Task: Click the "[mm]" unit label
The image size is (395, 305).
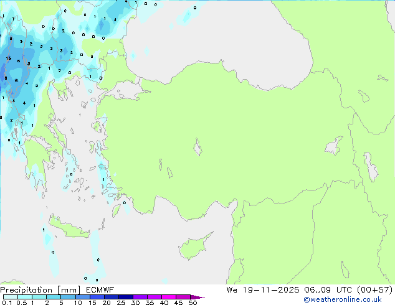Action: point(69,290)
